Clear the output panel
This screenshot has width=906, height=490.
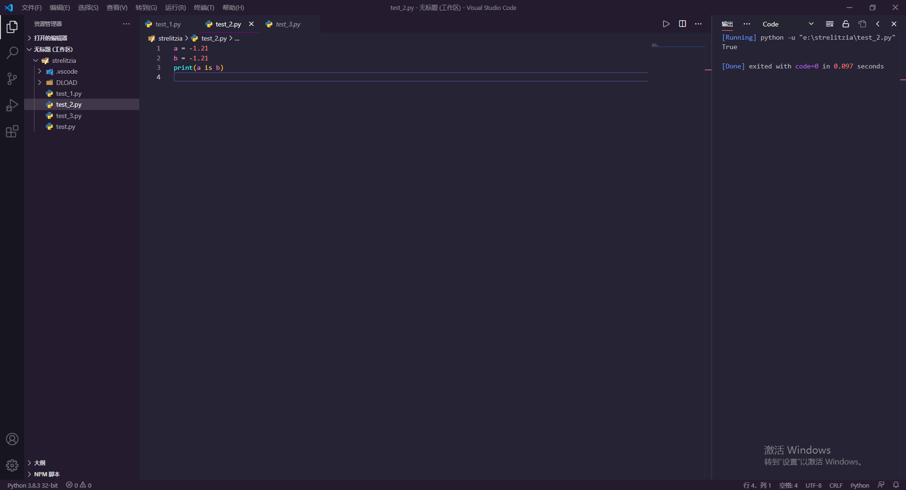[x=830, y=24]
